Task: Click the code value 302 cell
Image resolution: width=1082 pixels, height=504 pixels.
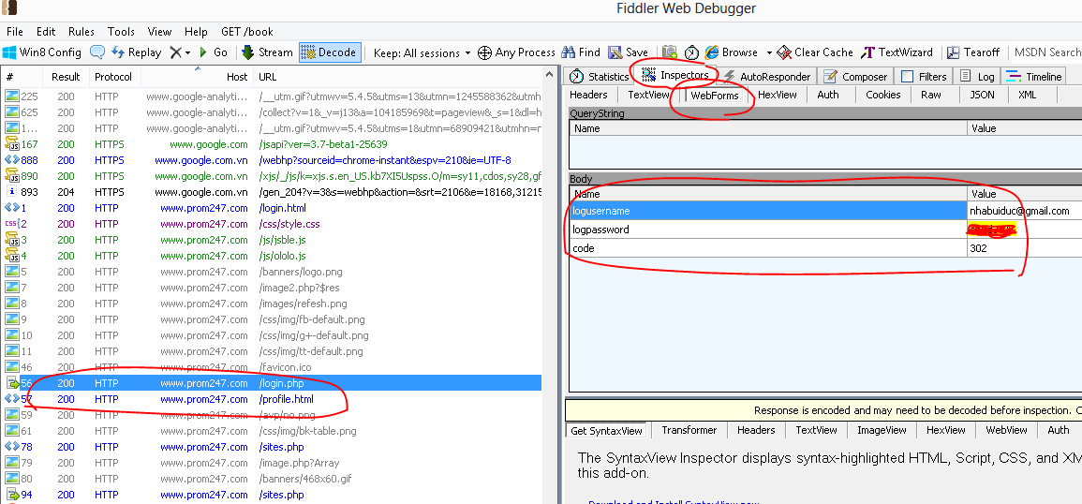Action: [1024, 248]
